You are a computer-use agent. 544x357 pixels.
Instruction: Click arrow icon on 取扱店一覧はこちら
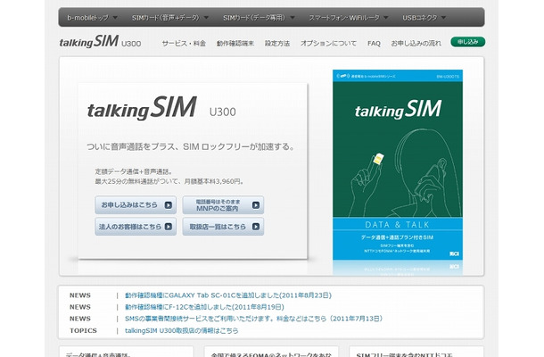click(256, 227)
